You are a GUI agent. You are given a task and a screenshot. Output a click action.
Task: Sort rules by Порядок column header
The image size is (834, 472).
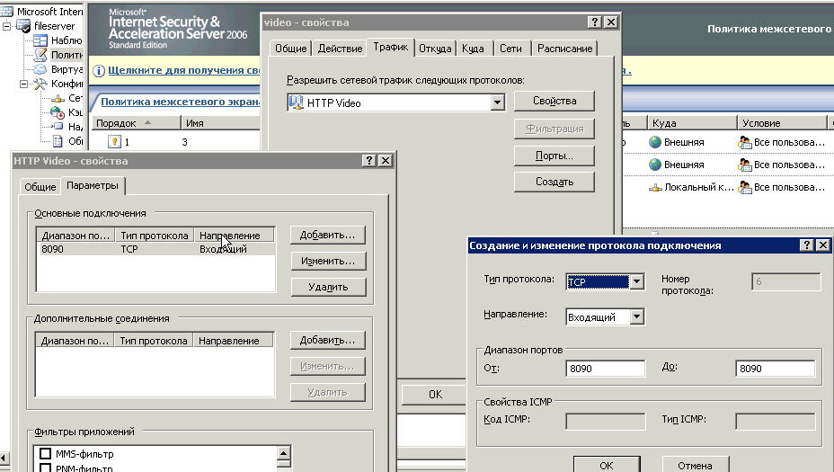click(137, 123)
